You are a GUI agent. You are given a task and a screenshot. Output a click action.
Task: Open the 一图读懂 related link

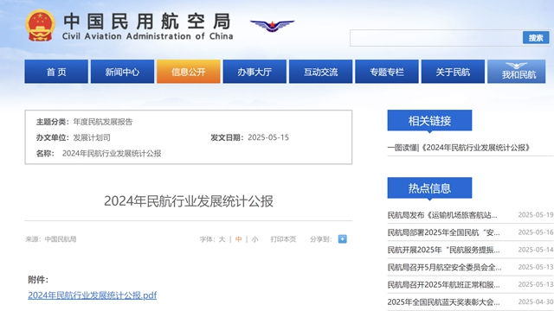click(x=458, y=148)
